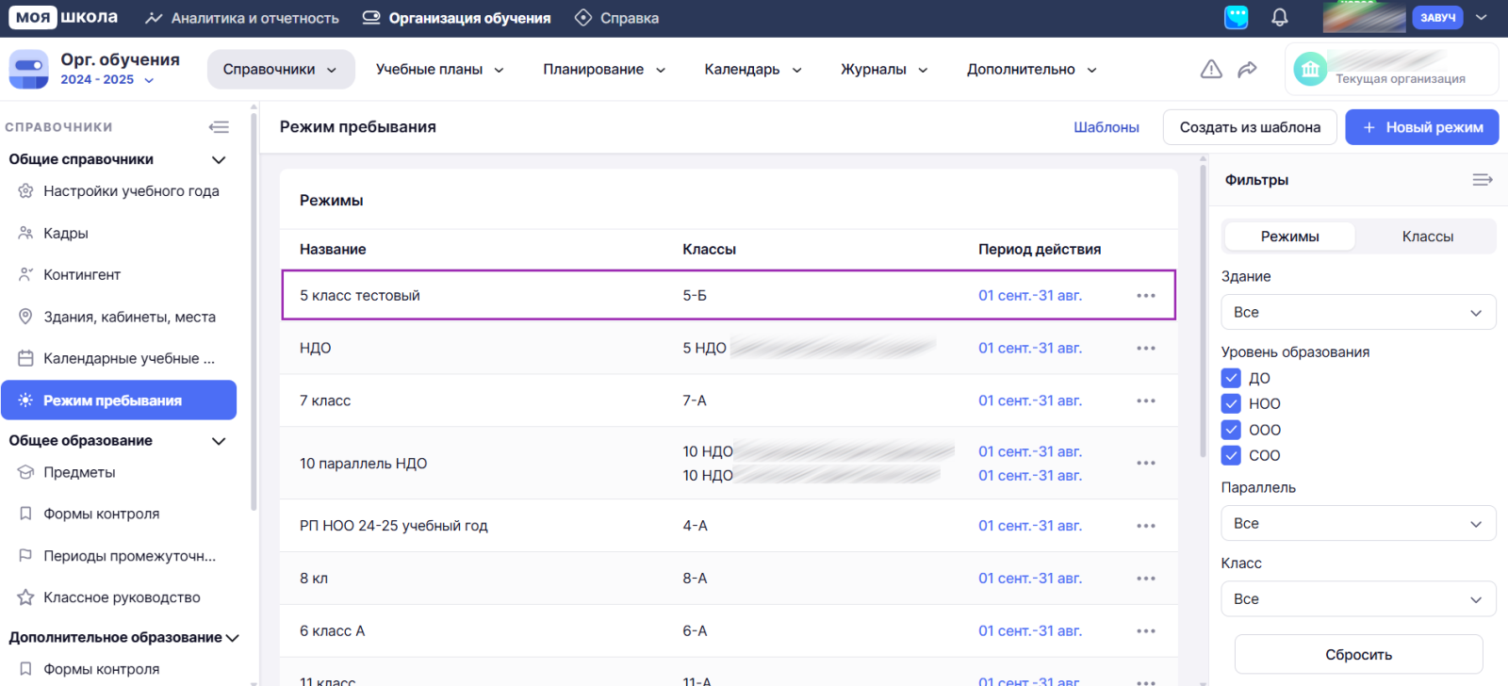
Task: Open more options for 8 кл row
Action: [x=1146, y=579]
